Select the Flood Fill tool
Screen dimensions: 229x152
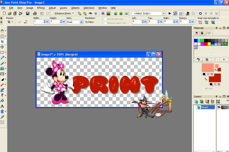point(2,101)
